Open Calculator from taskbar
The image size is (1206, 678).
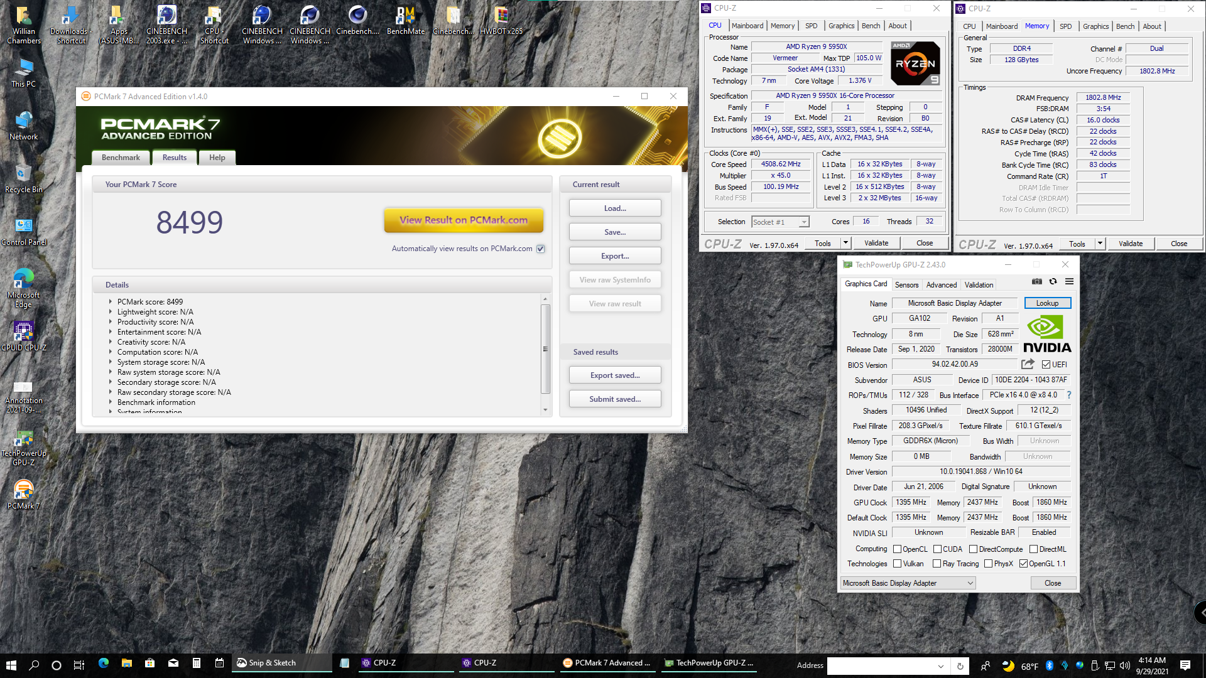tap(196, 664)
